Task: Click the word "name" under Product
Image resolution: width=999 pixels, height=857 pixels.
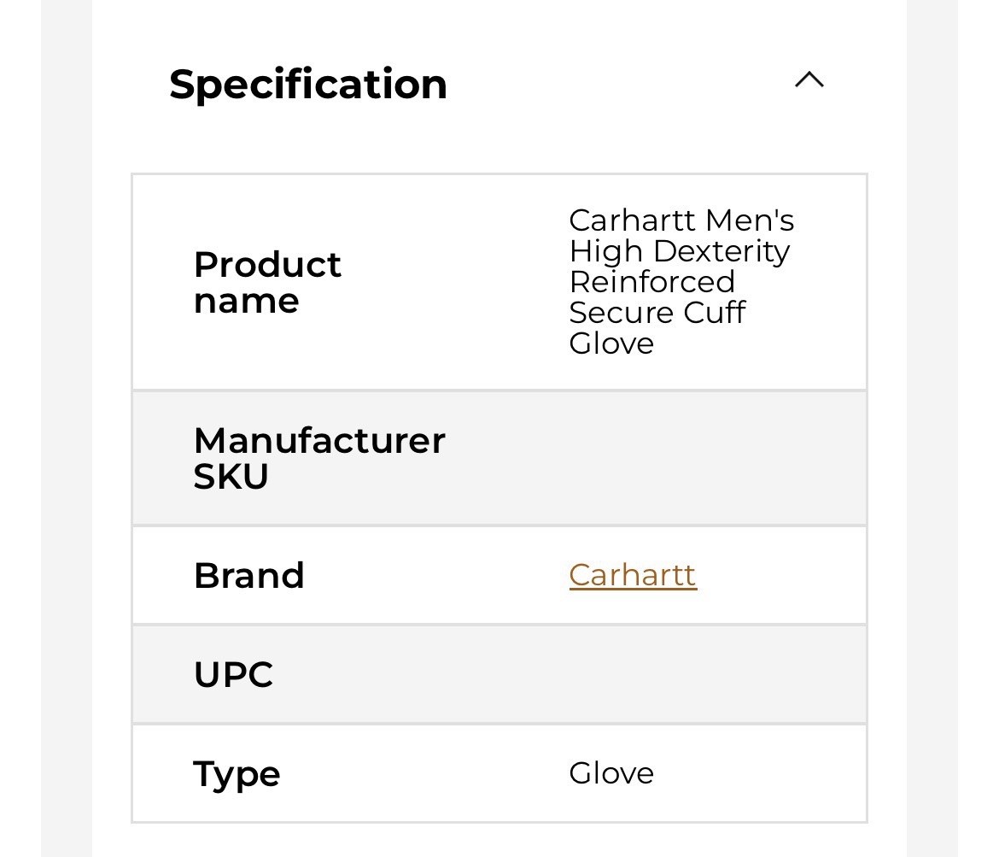Action: (246, 301)
